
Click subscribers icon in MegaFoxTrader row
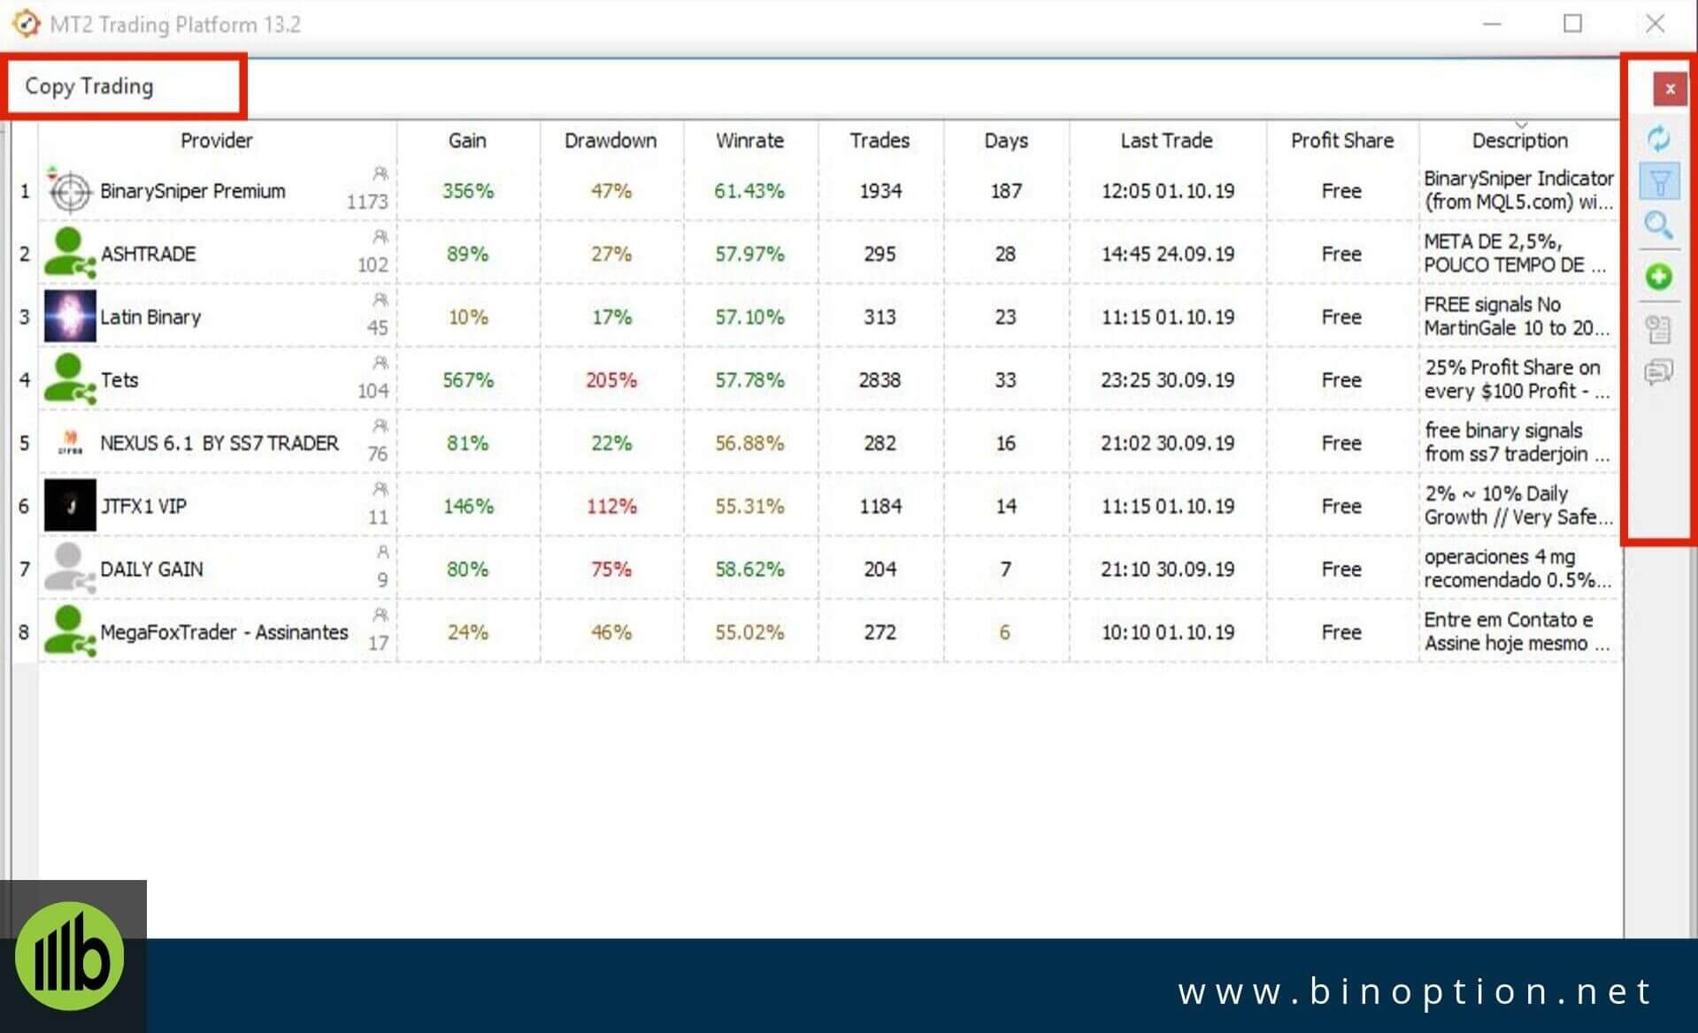click(x=380, y=615)
